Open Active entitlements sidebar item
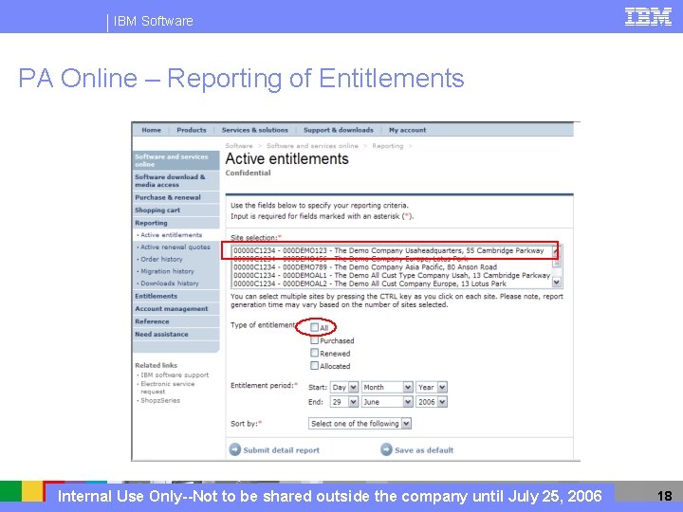 (171, 235)
